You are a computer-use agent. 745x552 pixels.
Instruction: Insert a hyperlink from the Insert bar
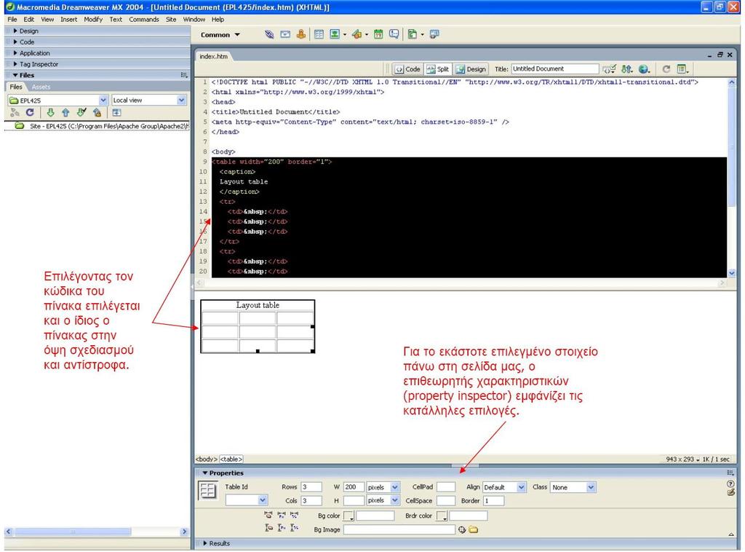[269, 34]
